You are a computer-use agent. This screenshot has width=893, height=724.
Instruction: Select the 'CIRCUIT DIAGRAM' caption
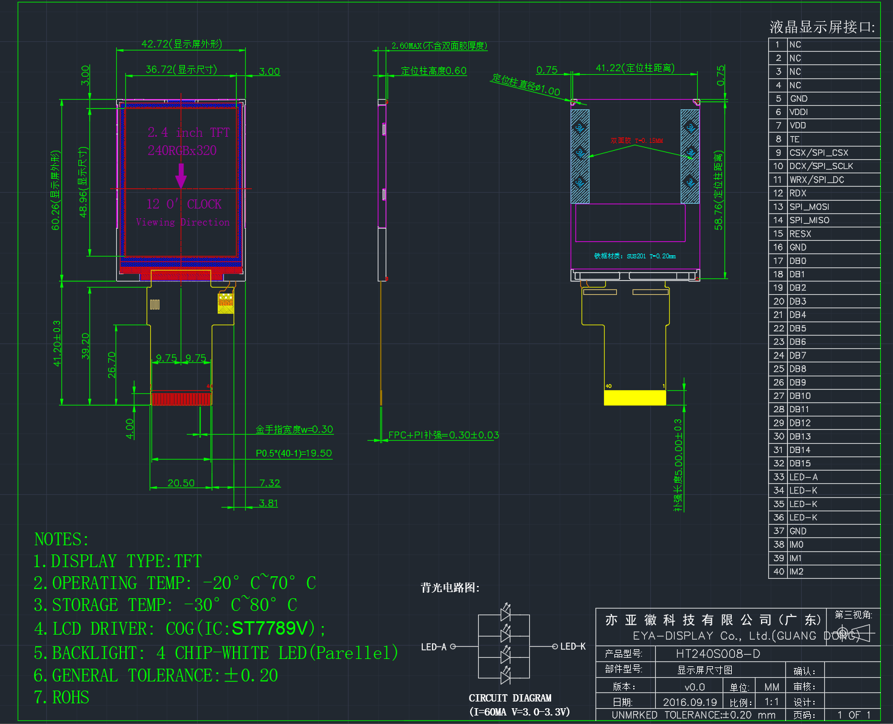510,698
